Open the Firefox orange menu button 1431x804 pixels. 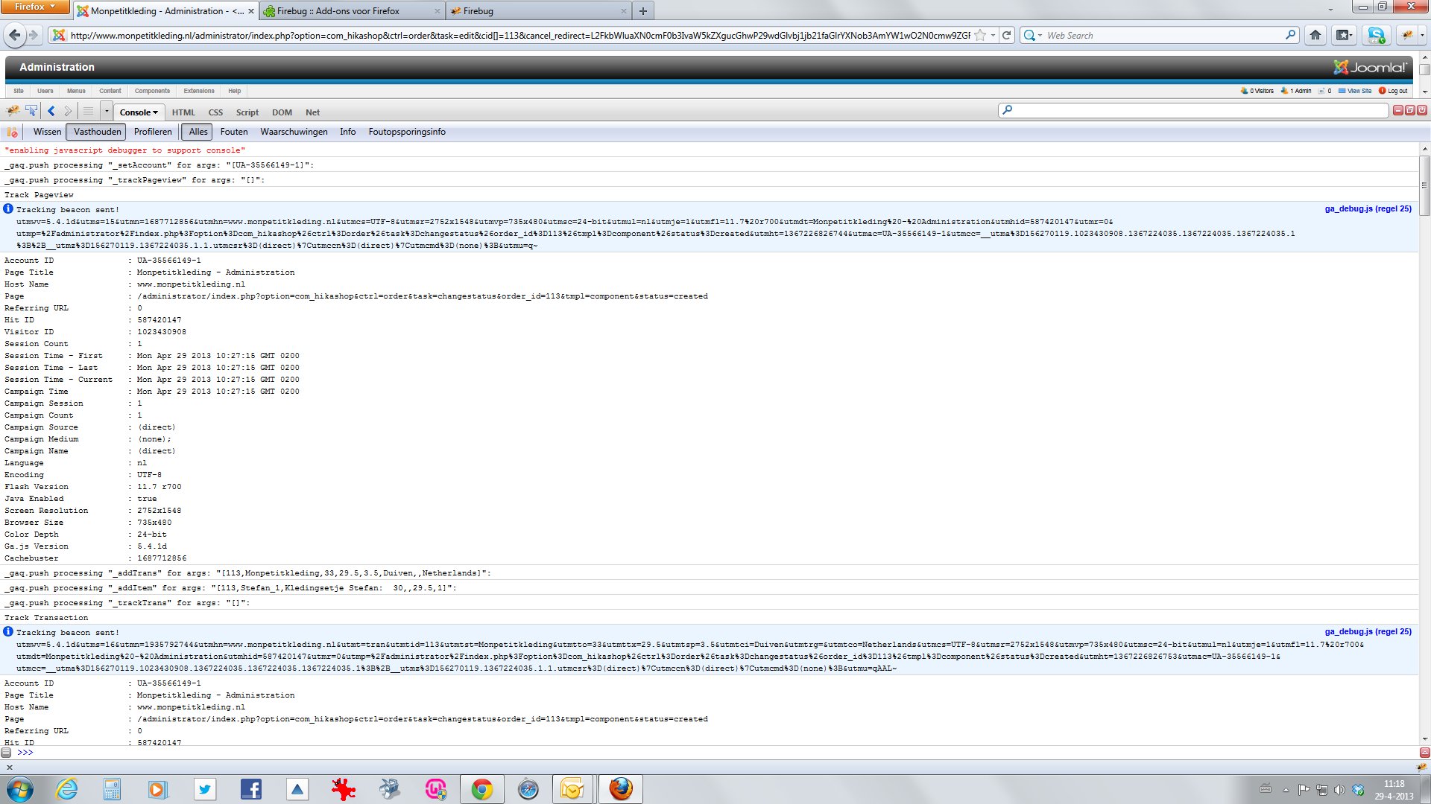(35, 7)
